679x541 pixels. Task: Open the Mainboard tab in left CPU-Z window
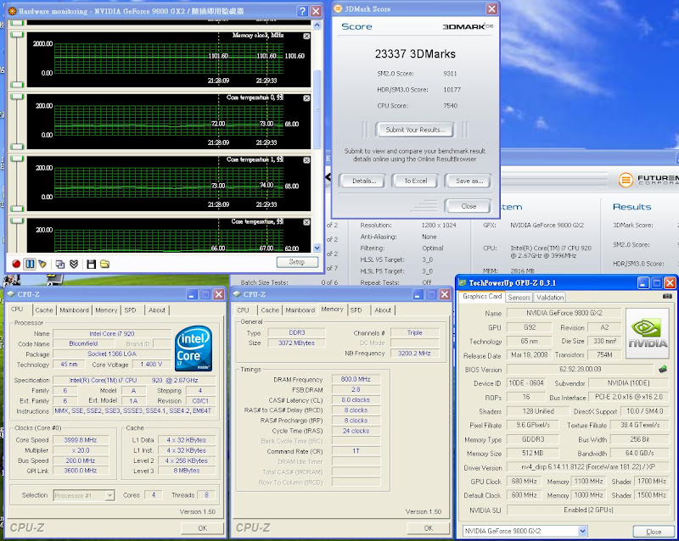point(74,310)
